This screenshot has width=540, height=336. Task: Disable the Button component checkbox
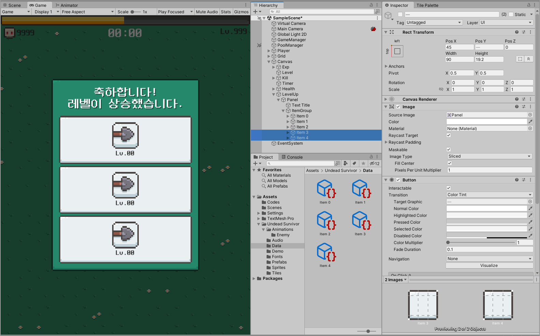[x=398, y=180]
